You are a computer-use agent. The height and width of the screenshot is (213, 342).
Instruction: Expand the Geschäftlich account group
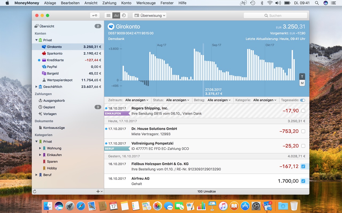[36, 87]
